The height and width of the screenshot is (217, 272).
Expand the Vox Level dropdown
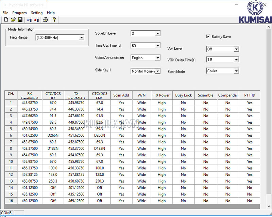[x=236, y=49]
